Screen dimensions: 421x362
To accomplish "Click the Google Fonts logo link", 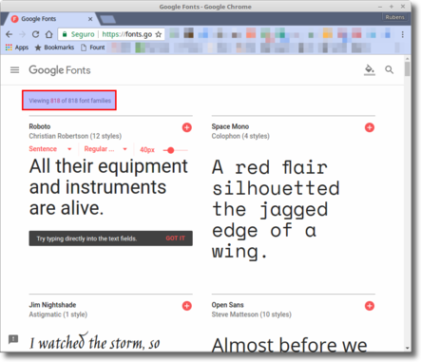I will click(60, 70).
